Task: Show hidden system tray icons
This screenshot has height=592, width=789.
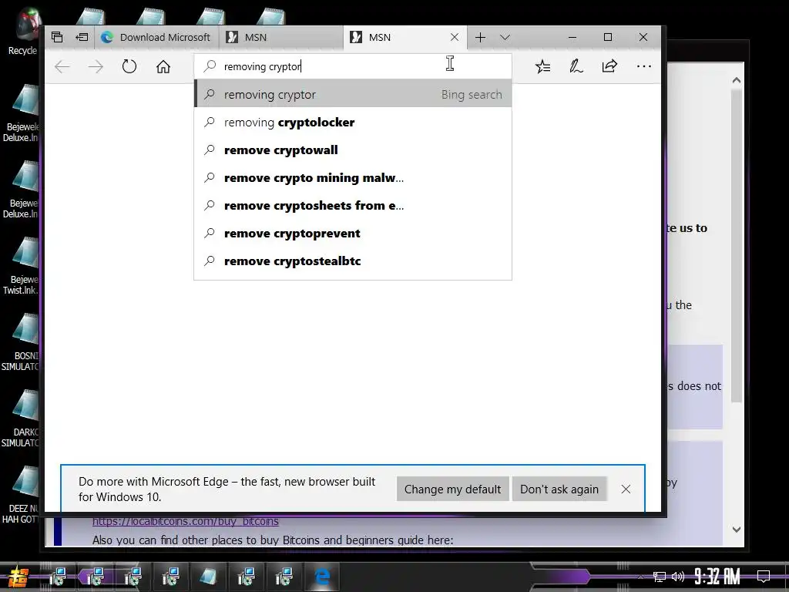Action: 640,577
